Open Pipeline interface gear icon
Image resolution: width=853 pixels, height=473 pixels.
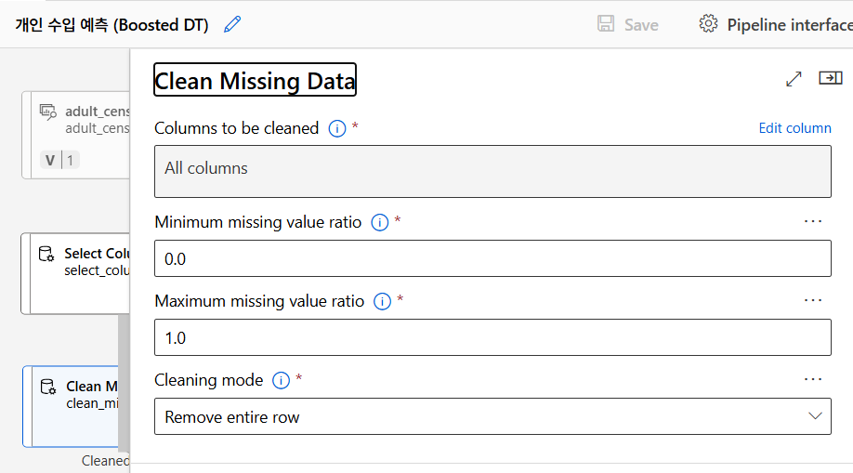(708, 25)
